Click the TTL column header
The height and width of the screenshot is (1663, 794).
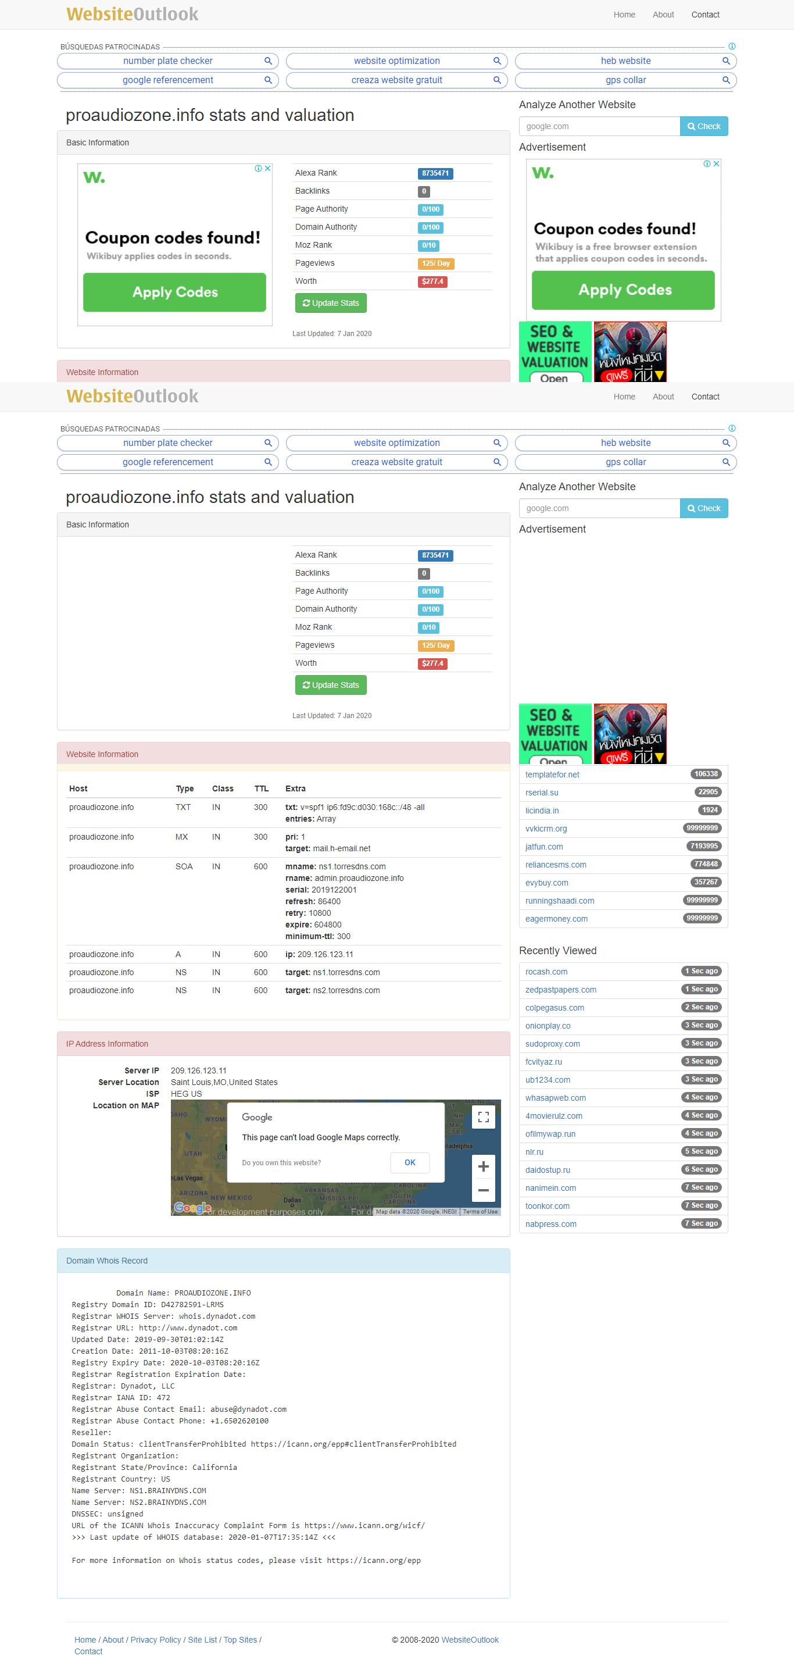pyautogui.click(x=261, y=789)
